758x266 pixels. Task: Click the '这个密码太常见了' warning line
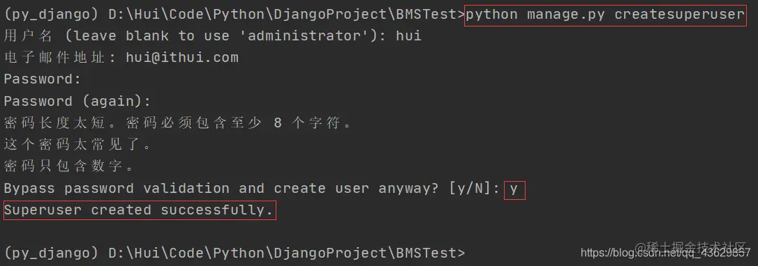78,145
